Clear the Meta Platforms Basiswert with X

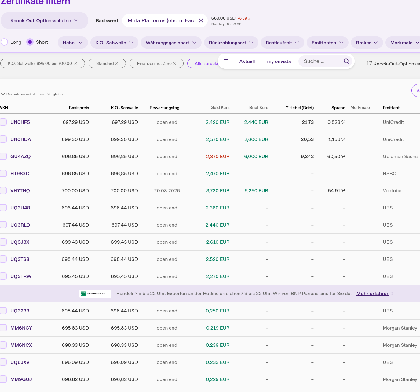(x=201, y=20)
